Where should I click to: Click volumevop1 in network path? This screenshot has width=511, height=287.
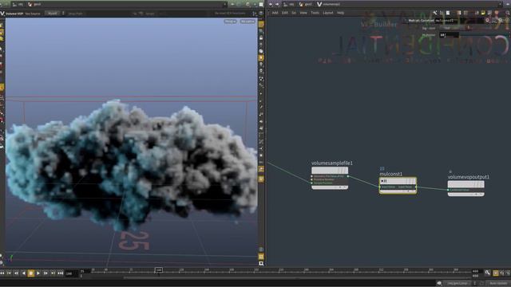tap(329, 4)
